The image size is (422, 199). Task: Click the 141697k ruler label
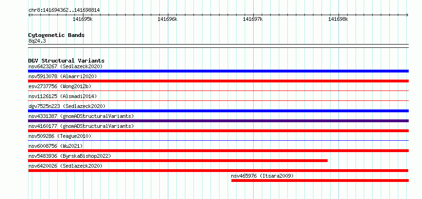click(x=253, y=19)
